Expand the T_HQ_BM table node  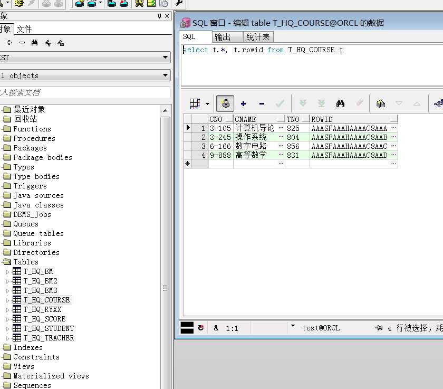[7, 272]
